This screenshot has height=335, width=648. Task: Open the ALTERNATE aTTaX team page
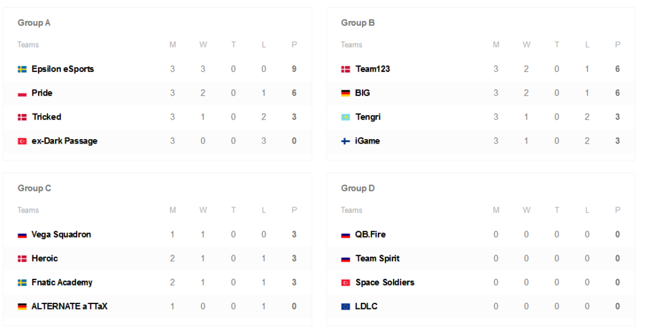coord(70,307)
